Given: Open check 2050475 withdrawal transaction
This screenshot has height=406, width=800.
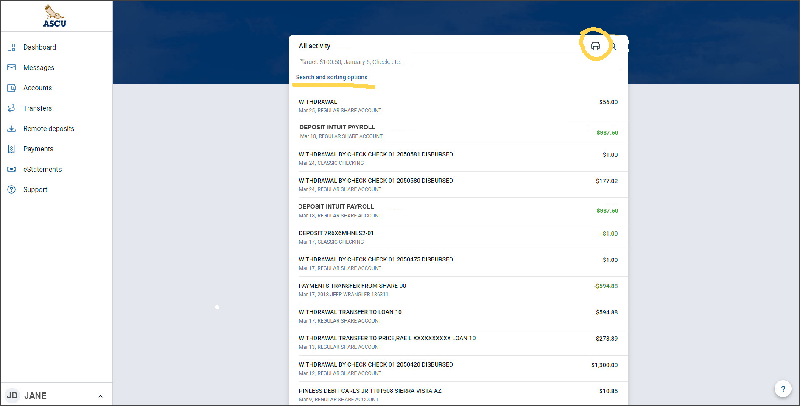Looking at the screenshot, I should [458, 264].
